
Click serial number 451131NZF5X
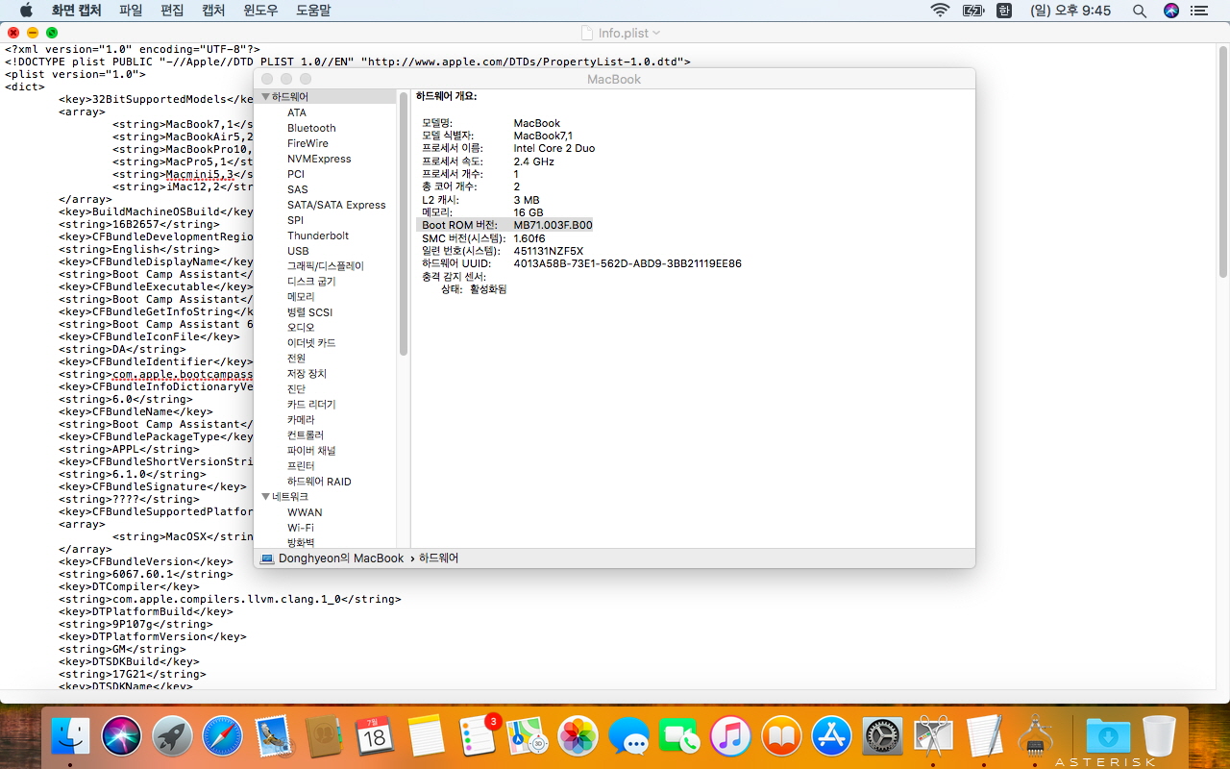548,251
